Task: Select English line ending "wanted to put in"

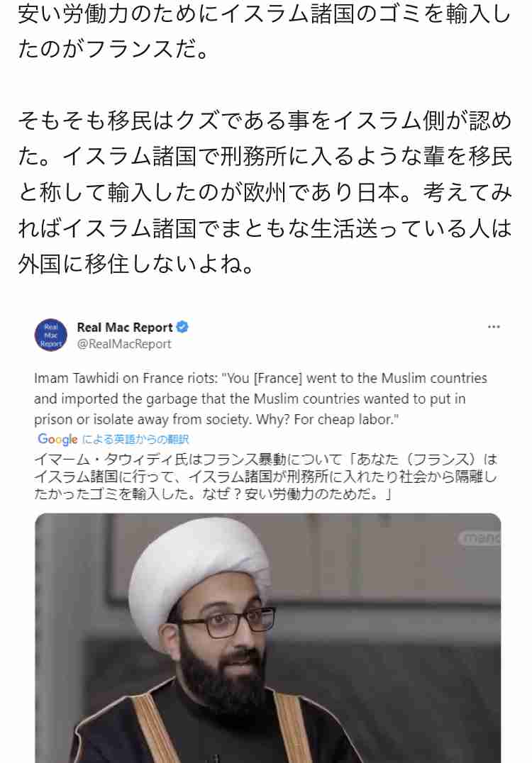Action: tap(250, 399)
